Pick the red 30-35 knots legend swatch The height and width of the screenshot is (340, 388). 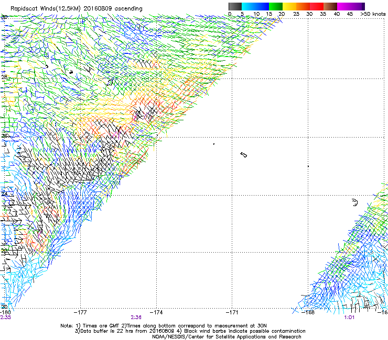[317, 6]
